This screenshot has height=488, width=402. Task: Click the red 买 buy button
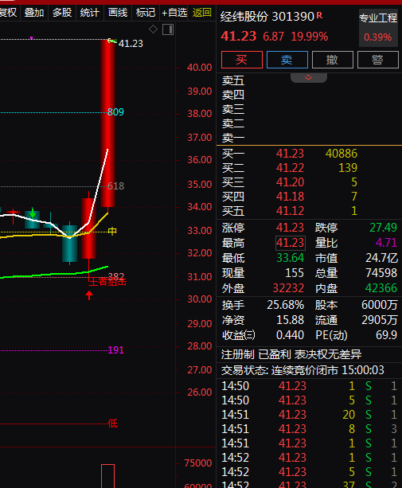coord(242,60)
